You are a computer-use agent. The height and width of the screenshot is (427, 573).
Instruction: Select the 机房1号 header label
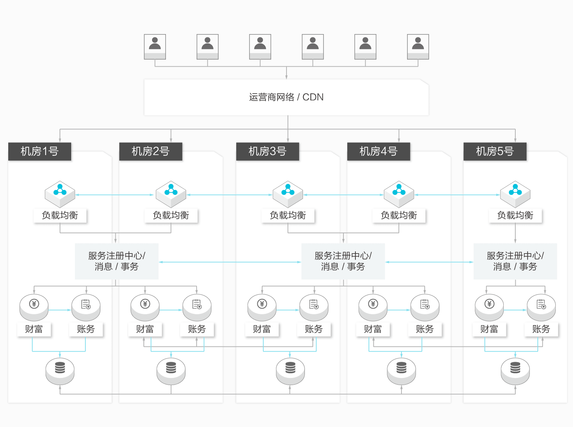tap(40, 151)
